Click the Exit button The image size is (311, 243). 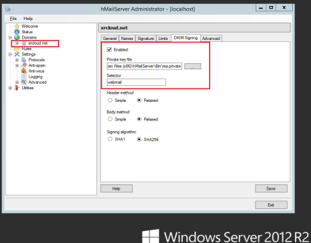coord(271,205)
